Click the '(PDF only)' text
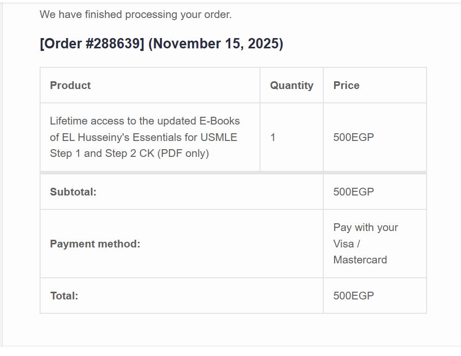Image resolution: width=461 pixels, height=356 pixels. [x=182, y=153]
